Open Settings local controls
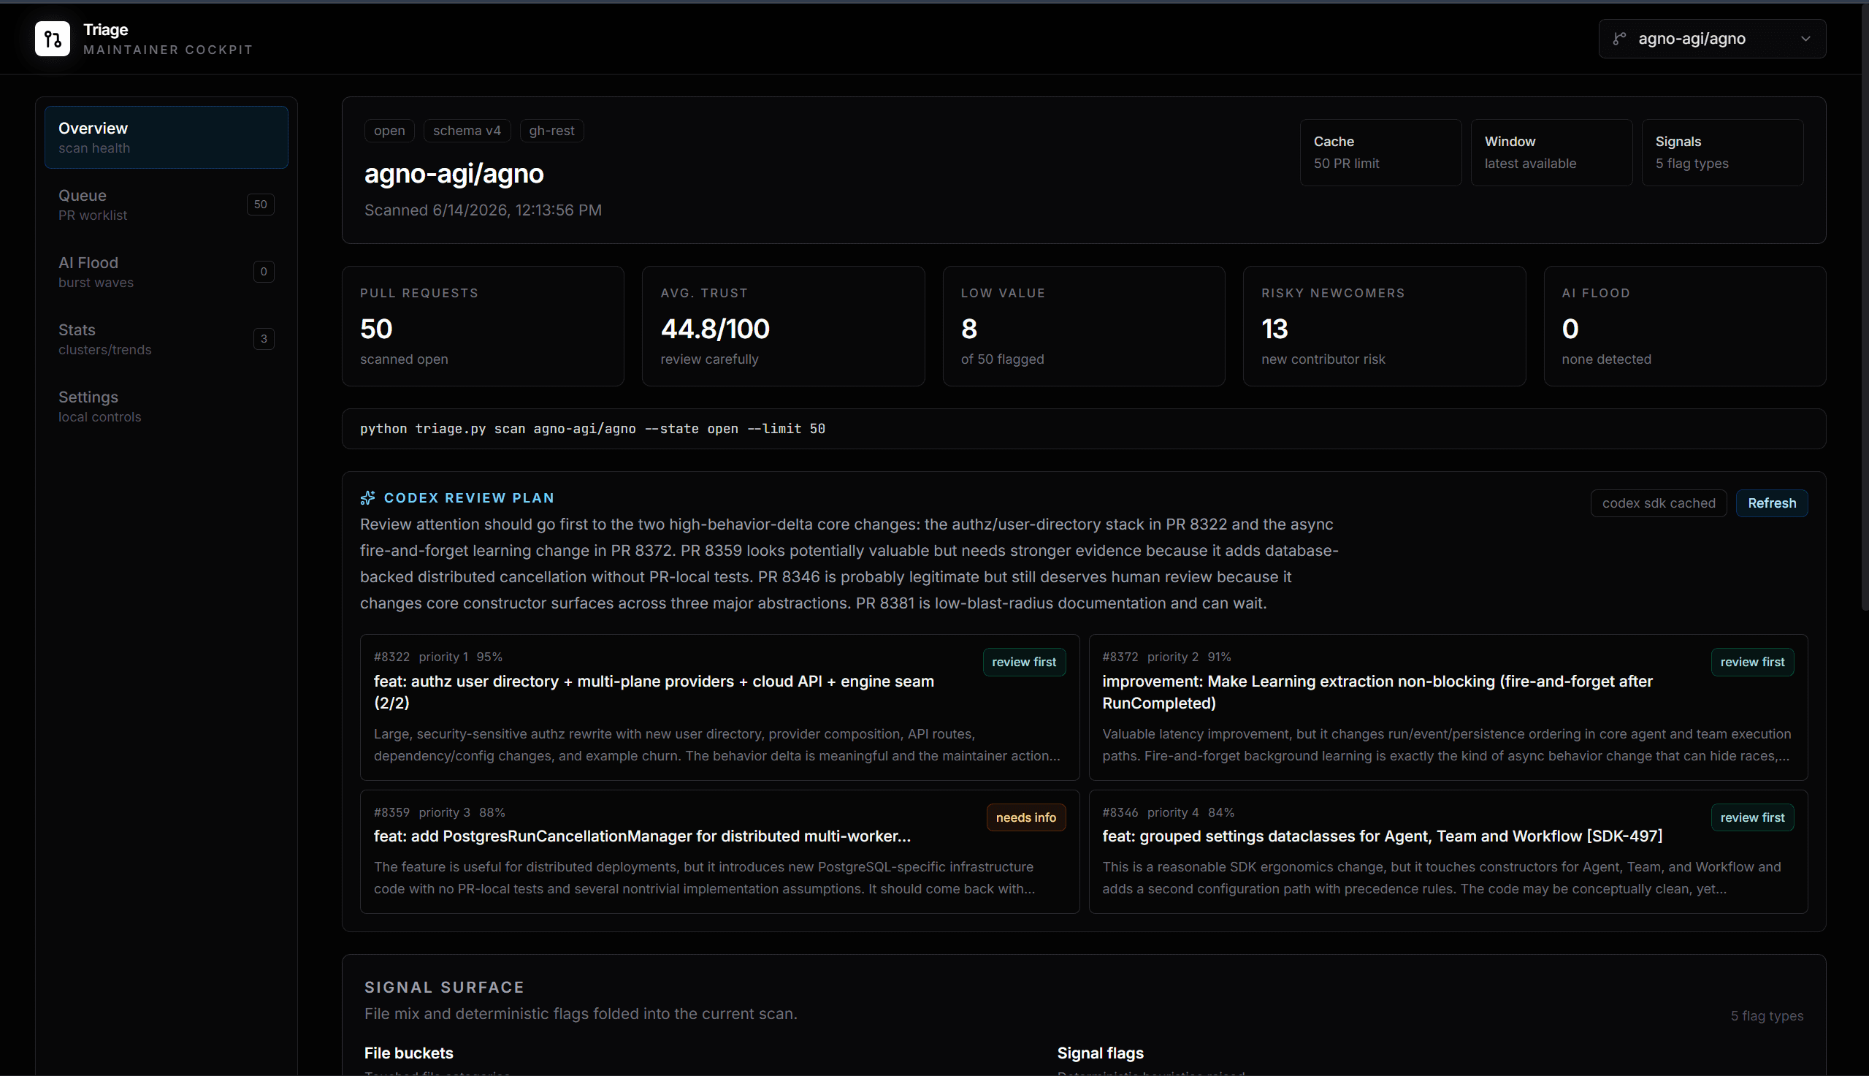 pos(167,406)
